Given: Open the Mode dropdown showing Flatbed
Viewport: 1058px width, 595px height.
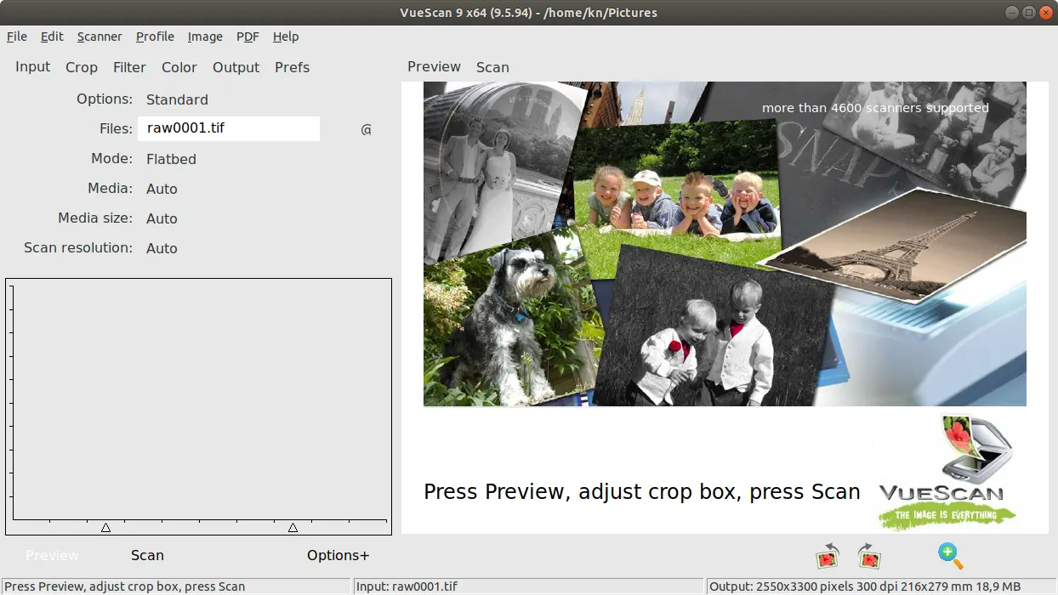Looking at the screenshot, I should coord(171,159).
